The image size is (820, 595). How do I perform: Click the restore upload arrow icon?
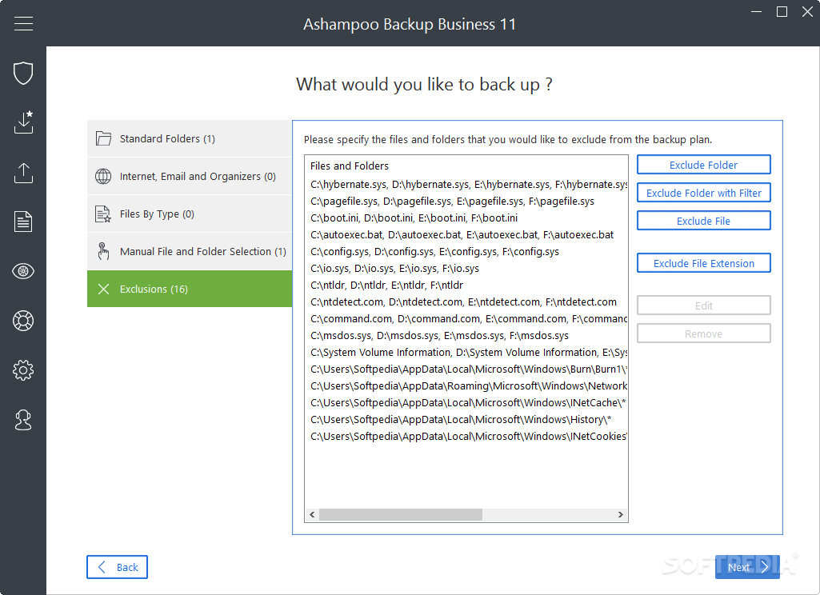click(x=23, y=173)
